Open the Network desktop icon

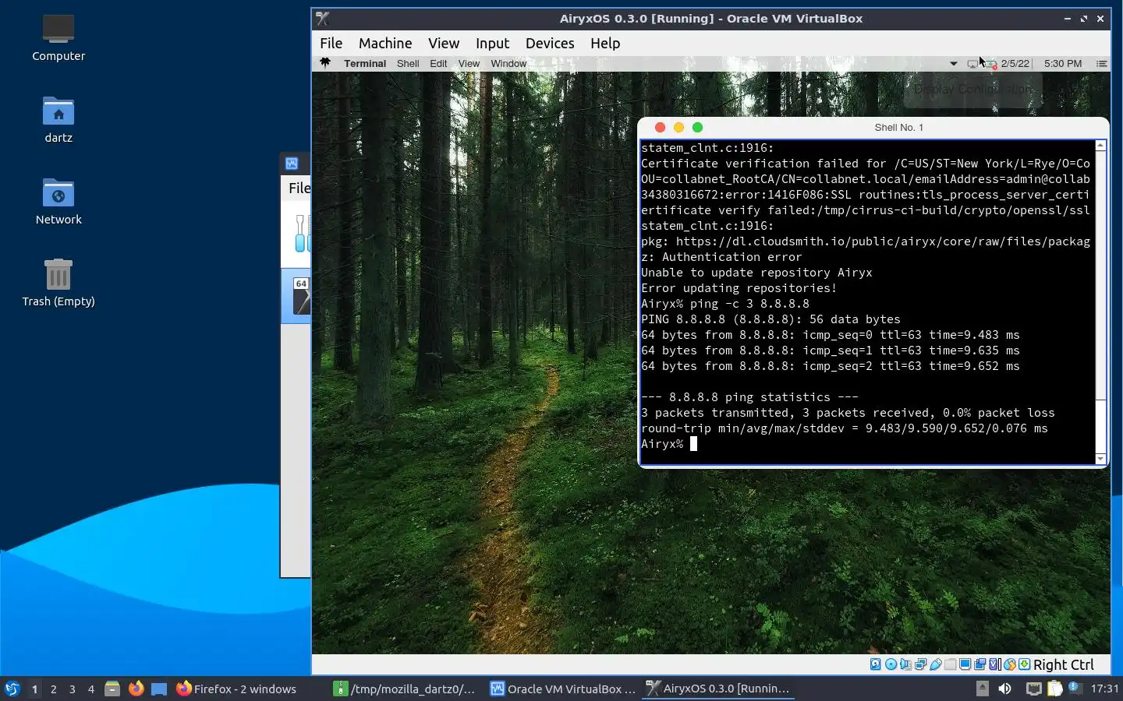tap(58, 201)
